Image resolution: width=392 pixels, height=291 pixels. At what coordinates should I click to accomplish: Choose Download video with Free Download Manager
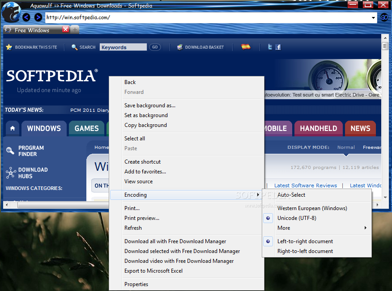coord(187,261)
